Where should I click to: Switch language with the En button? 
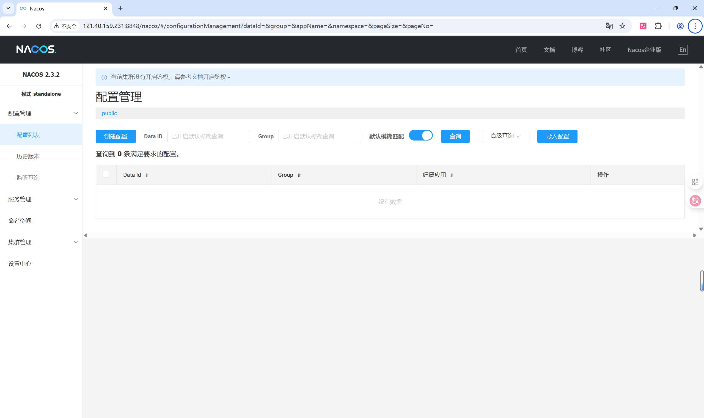(x=683, y=50)
